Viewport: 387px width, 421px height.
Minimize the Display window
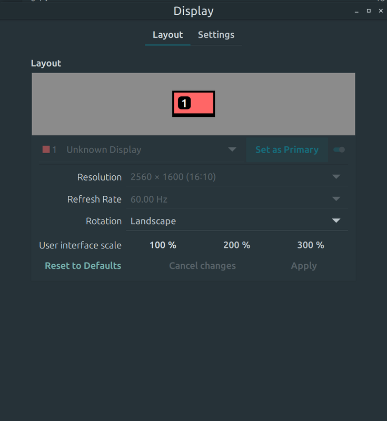[356, 11]
